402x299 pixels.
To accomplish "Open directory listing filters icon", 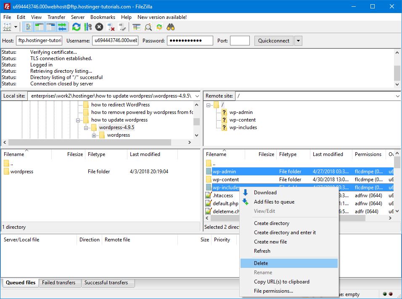I will [x=136, y=27].
